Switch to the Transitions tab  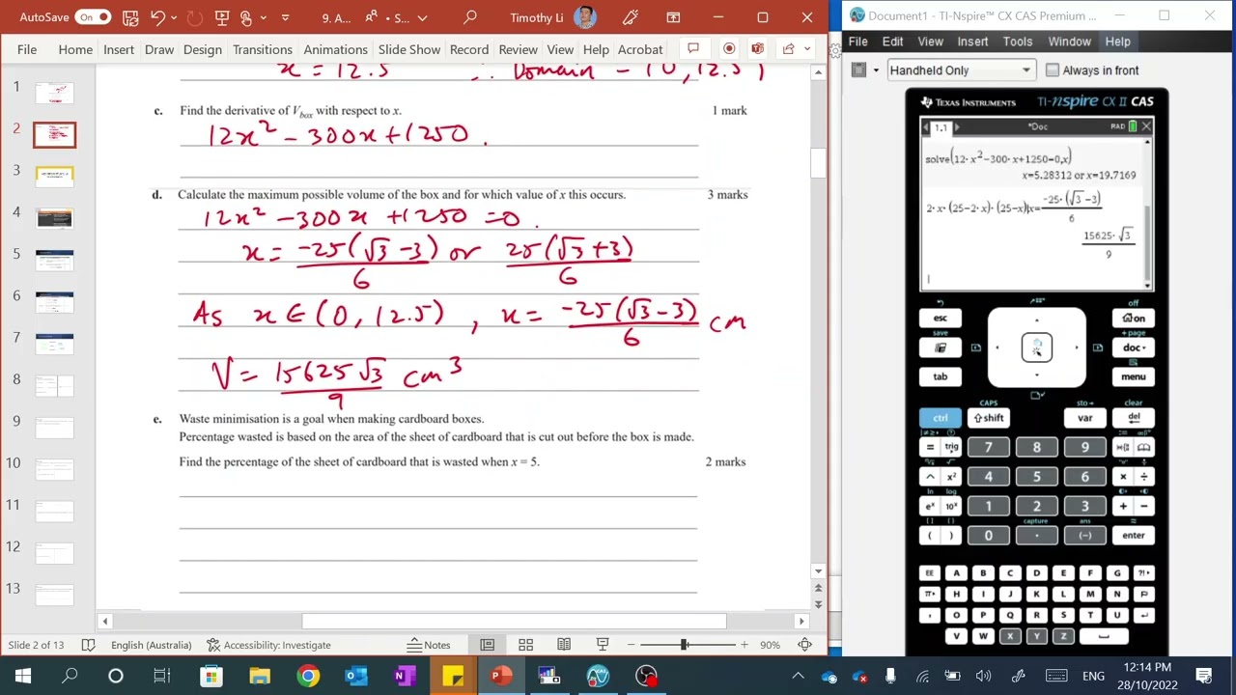(262, 49)
